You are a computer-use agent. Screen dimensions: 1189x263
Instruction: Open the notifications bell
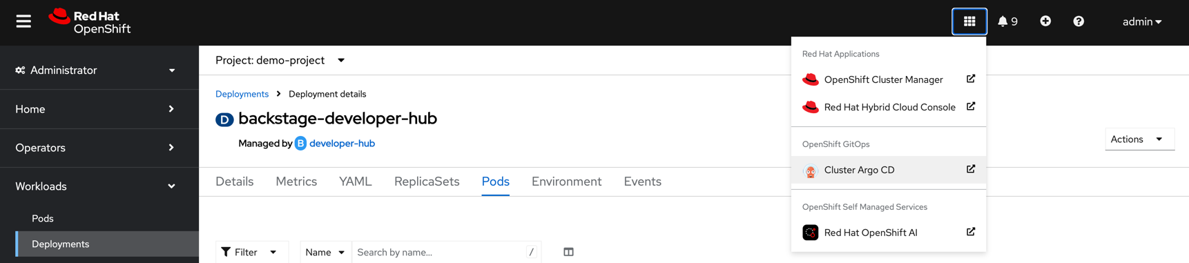pyautogui.click(x=1008, y=21)
